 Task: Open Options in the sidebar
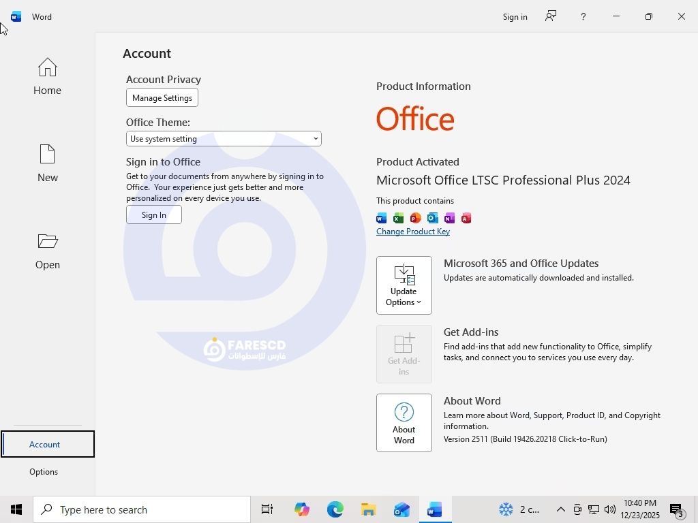point(44,471)
